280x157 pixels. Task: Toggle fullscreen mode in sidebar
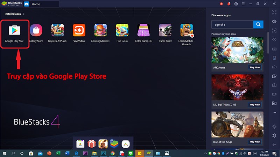pyautogui.click(x=274, y=12)
